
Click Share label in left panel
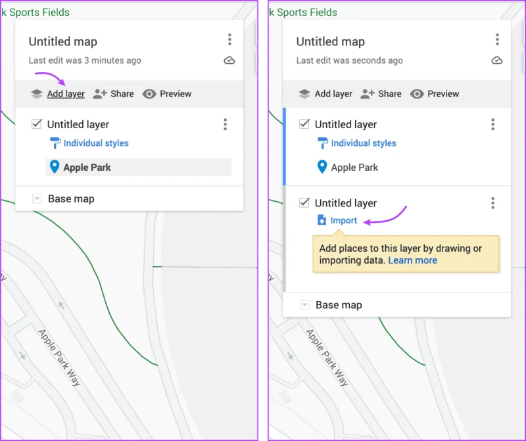tap(122, 94)
